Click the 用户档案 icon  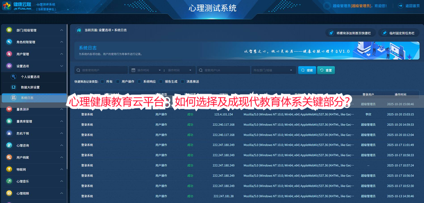pos(9,157)
